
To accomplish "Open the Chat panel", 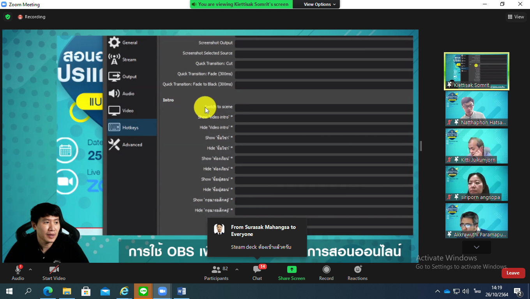I will click(x=257, y=273).
